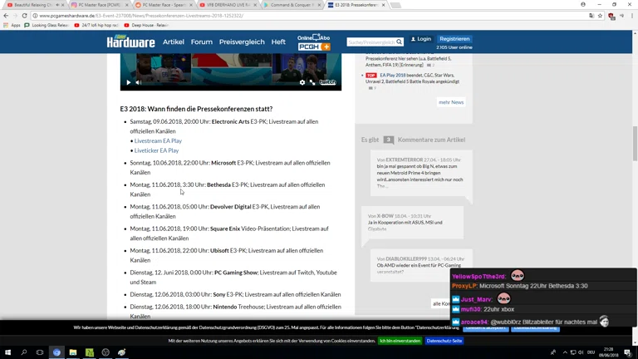Accept cookies with Ich bin einverstanden

[x=400, y=341]
